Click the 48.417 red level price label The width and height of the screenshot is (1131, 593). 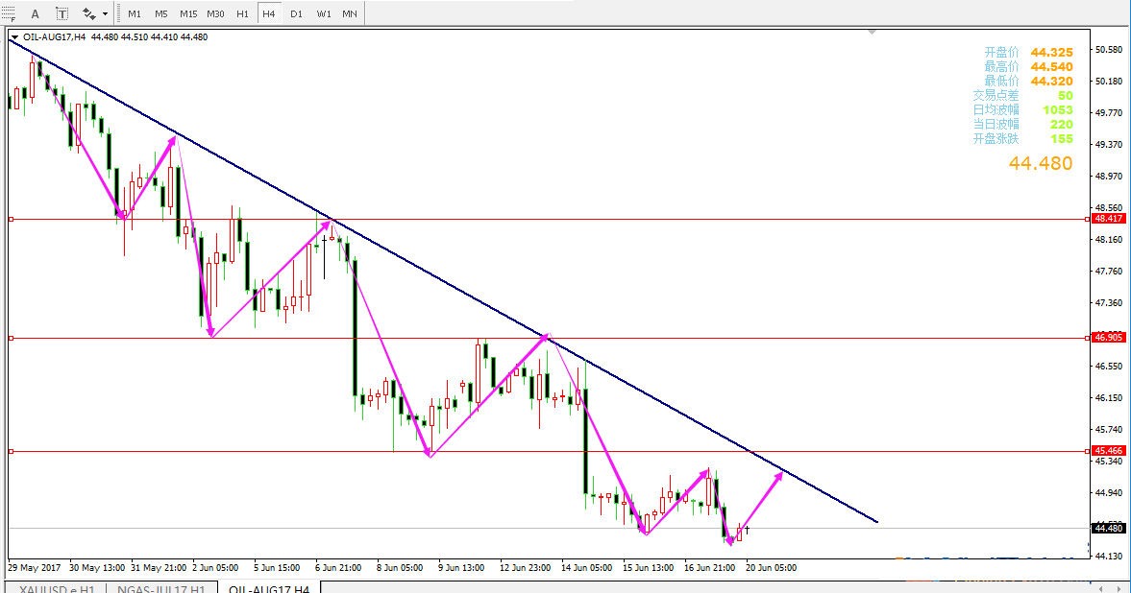coord(1109,219)
